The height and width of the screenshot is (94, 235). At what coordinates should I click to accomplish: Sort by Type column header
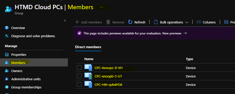[189, 59]
